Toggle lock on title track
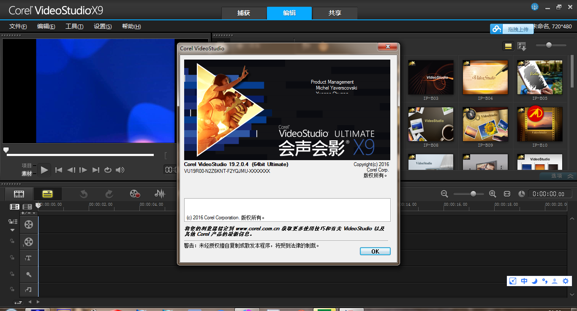 coord(13,257)
